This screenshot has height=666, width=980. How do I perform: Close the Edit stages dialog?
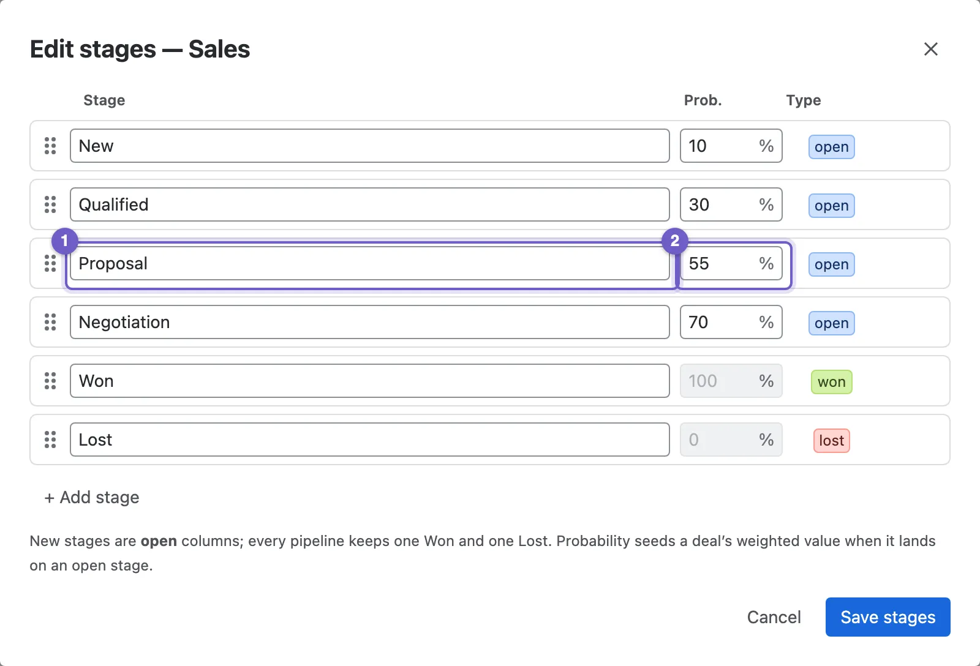click(930, 49)
